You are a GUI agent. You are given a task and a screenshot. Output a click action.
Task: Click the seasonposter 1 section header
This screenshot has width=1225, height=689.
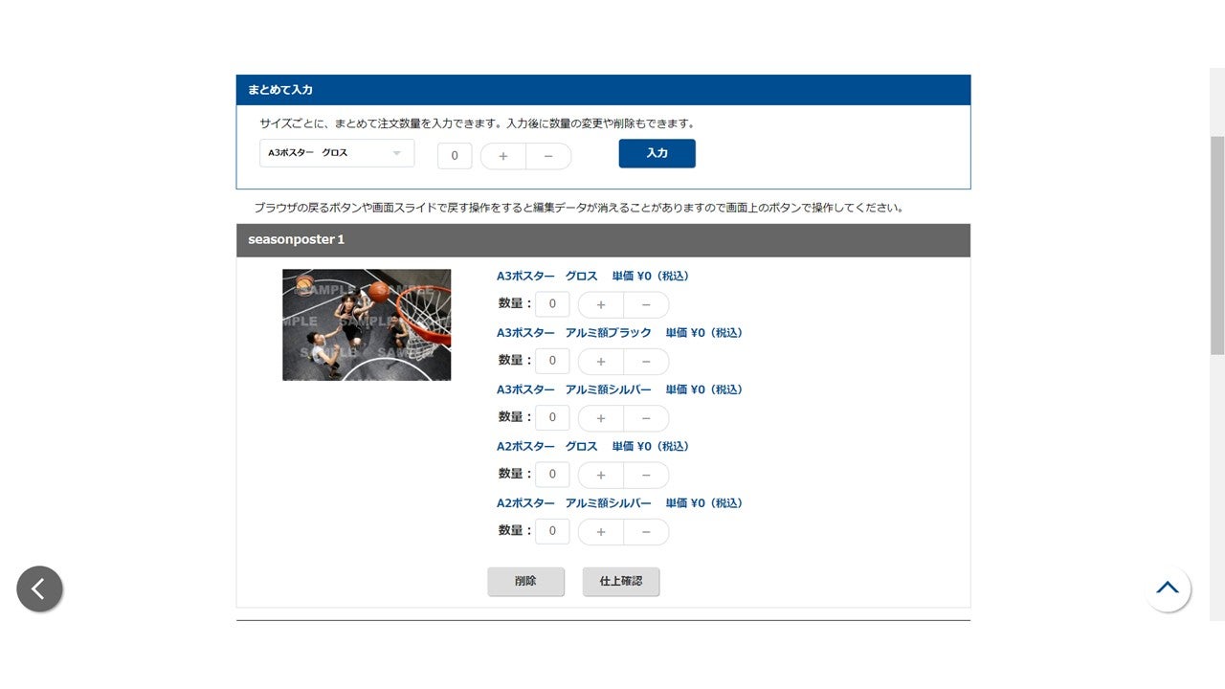click(x=603, y=240)
